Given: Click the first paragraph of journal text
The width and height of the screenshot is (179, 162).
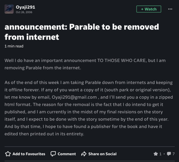Looking at the screenshot, I should 85,64.
